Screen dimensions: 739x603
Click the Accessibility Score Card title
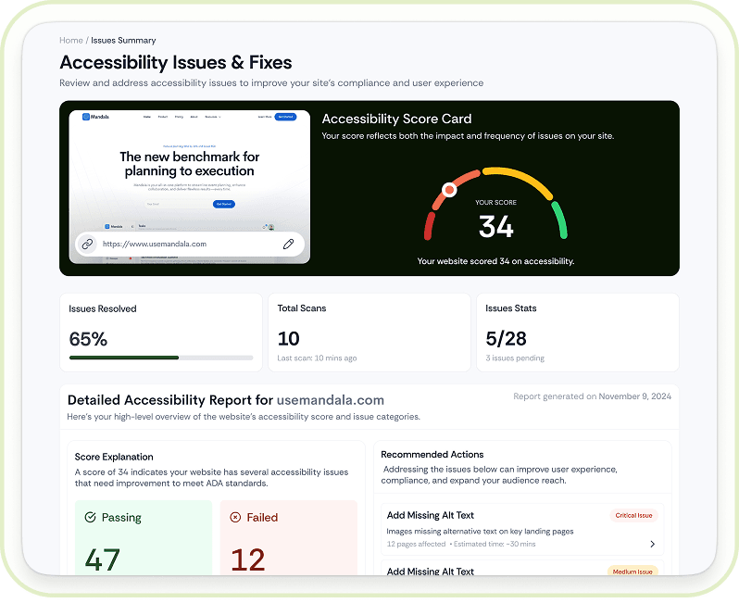(397, 119)
